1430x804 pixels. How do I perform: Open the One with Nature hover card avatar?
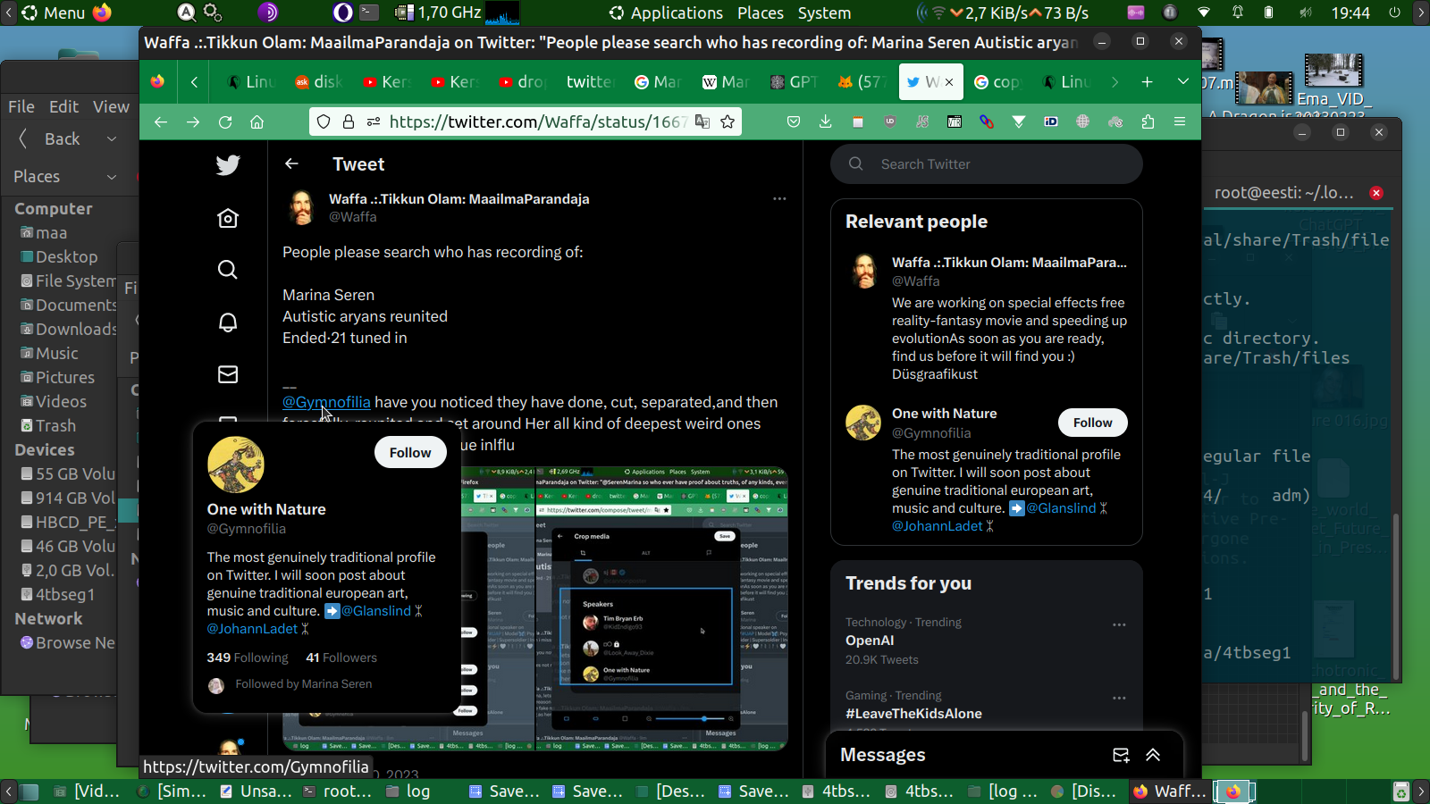(x=236, y=465)
